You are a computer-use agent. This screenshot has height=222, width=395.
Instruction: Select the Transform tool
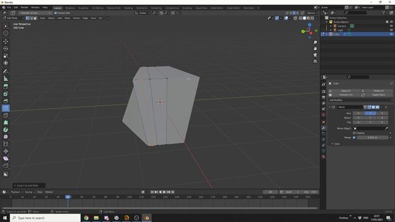tap(6, 63)
